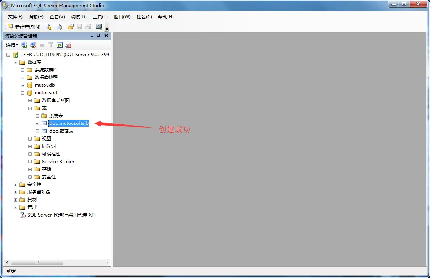The image size is (430, 278).
Task: Click the table icon beside dbo.数据表
Action: point(44,131)
